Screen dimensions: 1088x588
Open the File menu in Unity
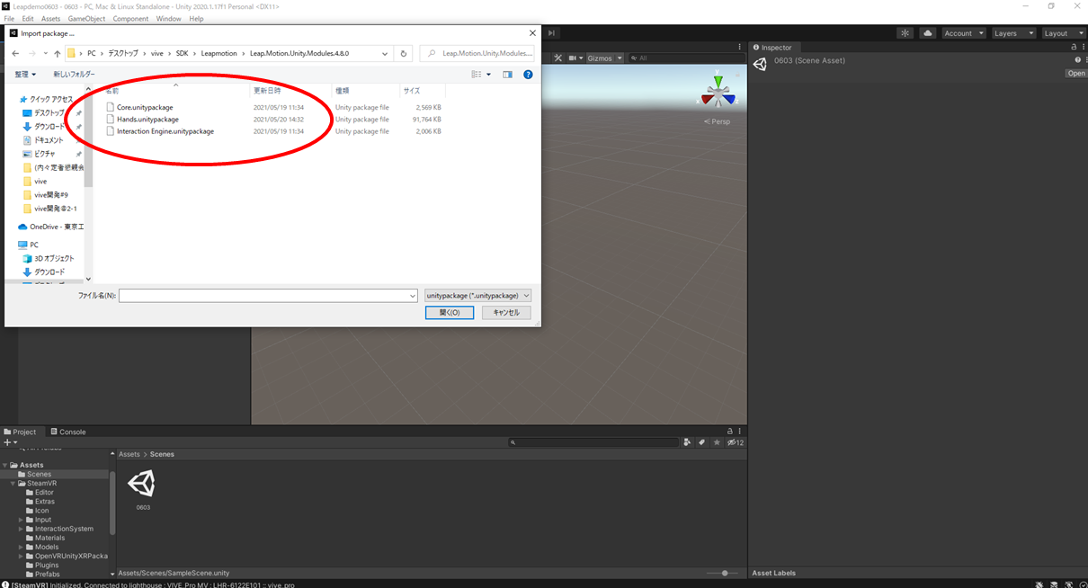pyautogui.click(x=9, y=19)
